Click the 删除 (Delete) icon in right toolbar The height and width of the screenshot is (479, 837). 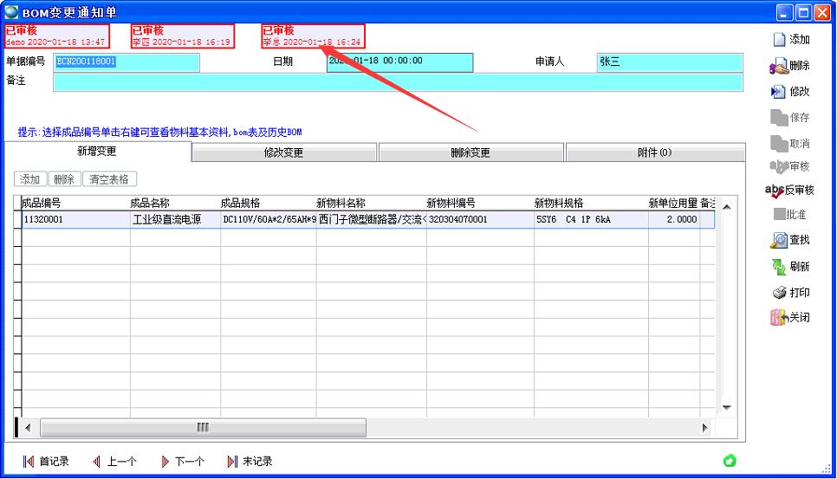[779, 66]
